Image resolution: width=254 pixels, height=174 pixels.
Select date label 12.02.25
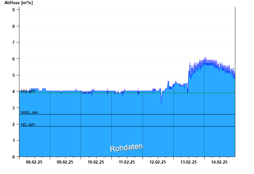(157, 162)
